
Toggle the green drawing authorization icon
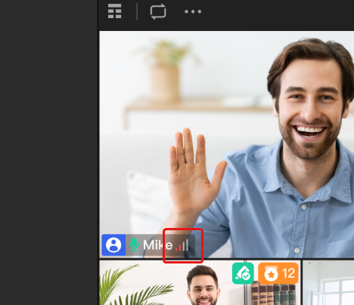tap(243, 273)
